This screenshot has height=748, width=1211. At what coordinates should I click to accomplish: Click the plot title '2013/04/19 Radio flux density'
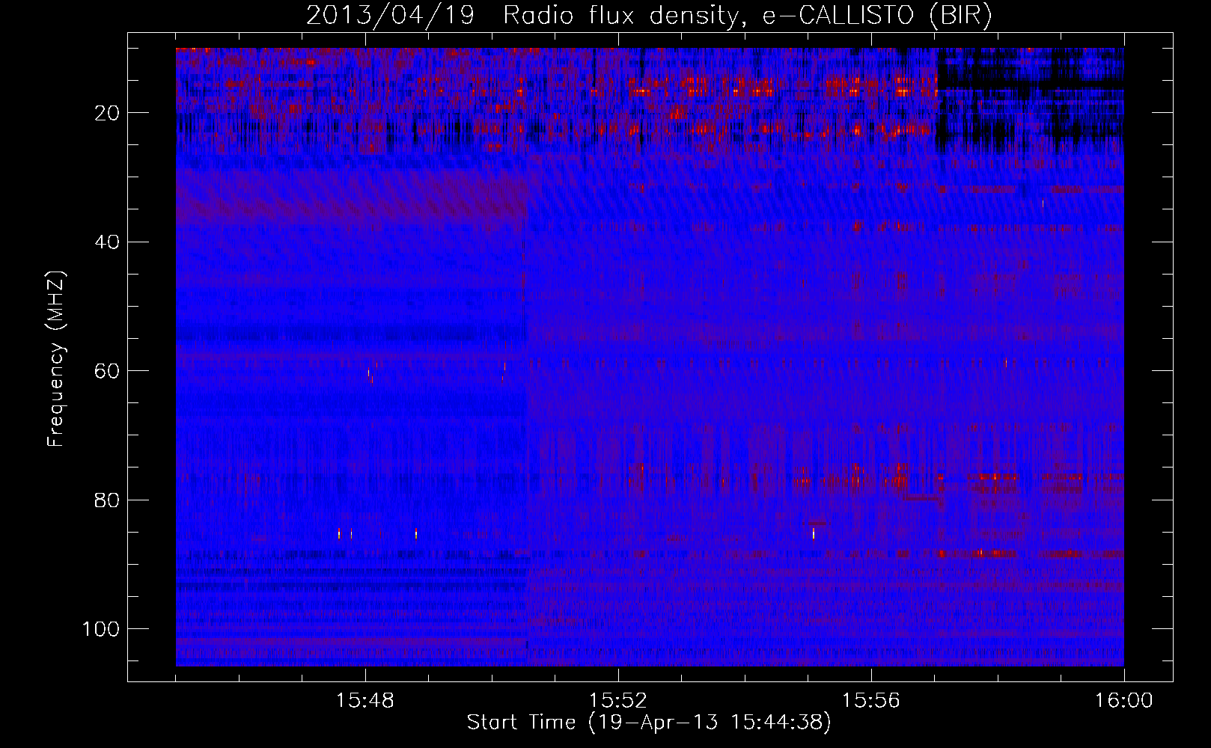tap(648, 16)
